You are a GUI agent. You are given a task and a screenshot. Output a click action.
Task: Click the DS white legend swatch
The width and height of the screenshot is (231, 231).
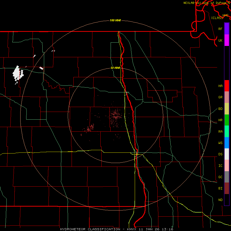(227, 154)
